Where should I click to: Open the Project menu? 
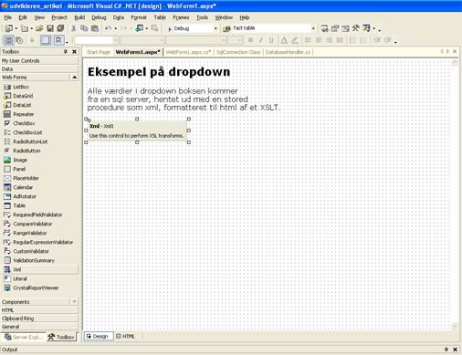(x=59, y=17)
